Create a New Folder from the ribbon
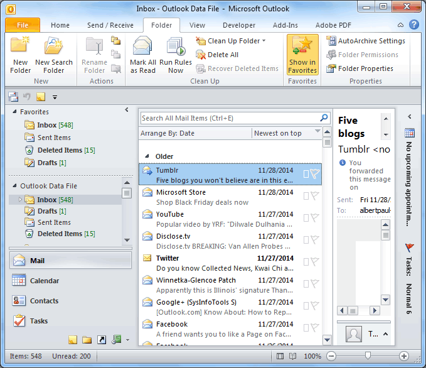Image resolution: width=426 pixels, height=368 pixels. point(20,55)
